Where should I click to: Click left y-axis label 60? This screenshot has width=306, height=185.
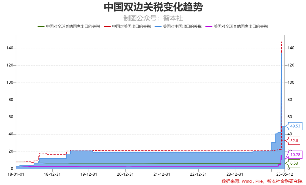pyautogui.click(x=11, y=117)
